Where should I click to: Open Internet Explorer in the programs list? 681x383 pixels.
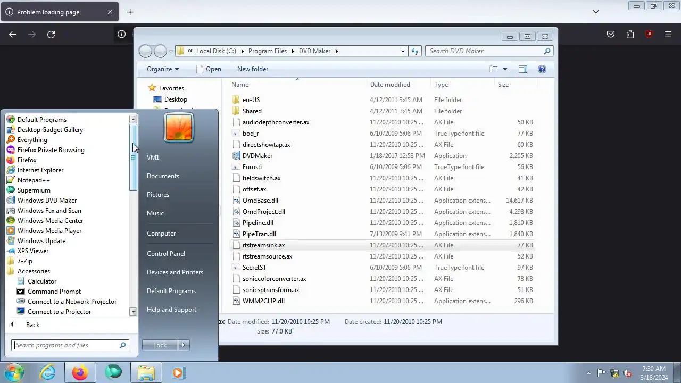tap(40, 170)
